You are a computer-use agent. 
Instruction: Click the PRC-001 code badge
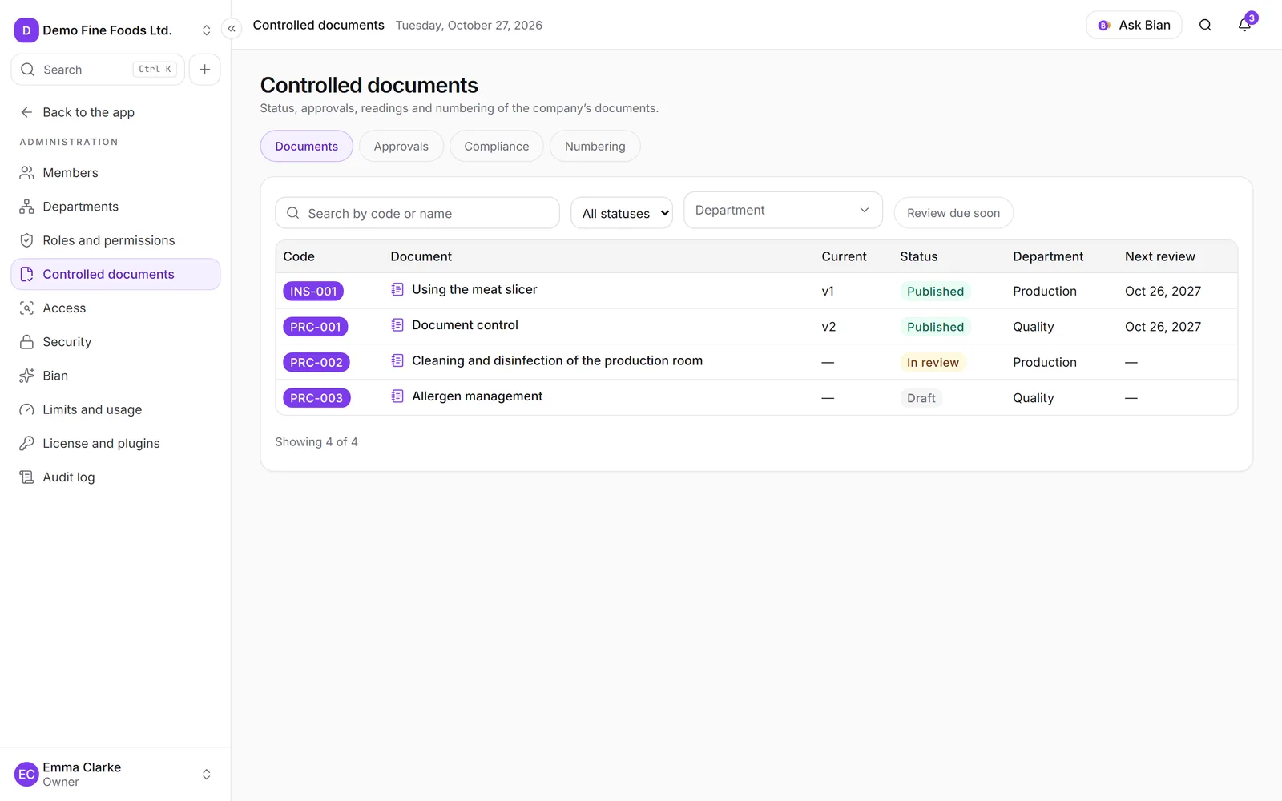coord(316,327)
